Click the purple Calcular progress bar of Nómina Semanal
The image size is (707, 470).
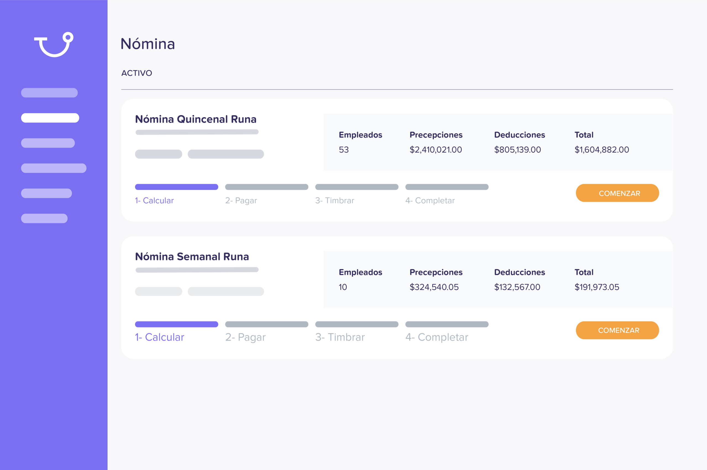(176, 324)
